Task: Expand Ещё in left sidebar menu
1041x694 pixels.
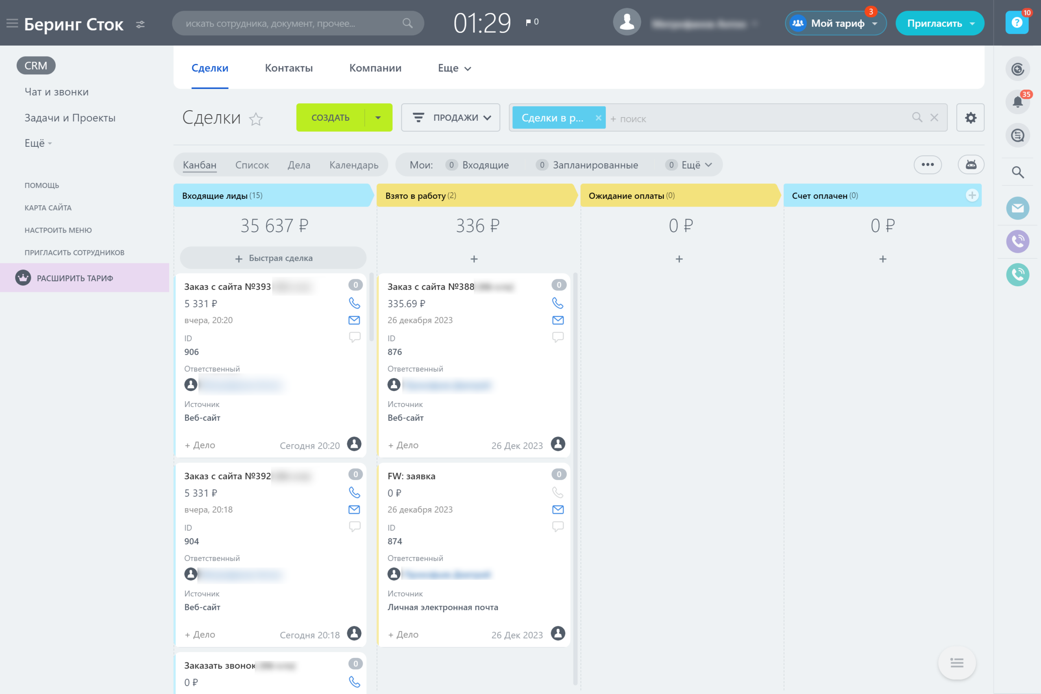Action: (x=39, y=143)
